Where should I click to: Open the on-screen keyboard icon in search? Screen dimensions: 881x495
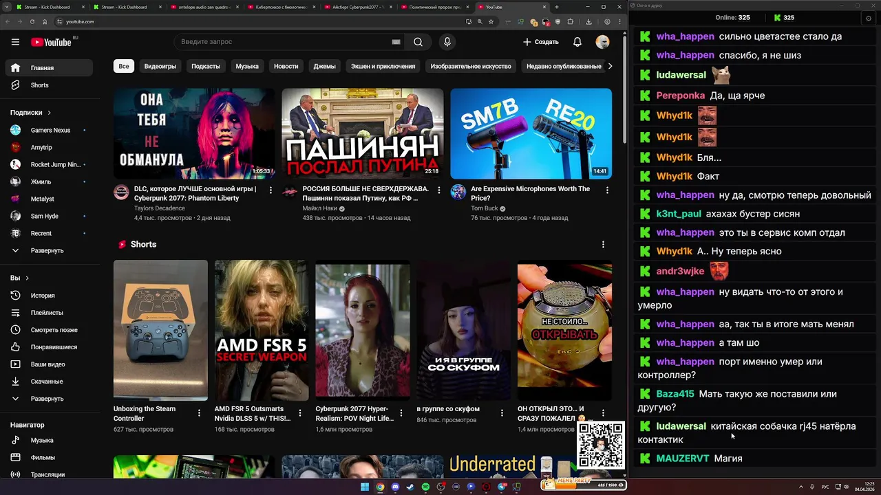click(396, 42)
